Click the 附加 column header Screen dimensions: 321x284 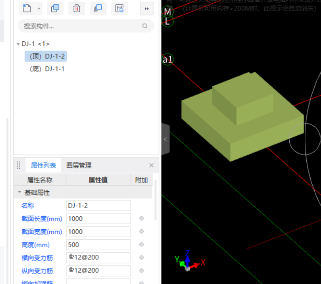pyautogui.click(x=142, y=180)
